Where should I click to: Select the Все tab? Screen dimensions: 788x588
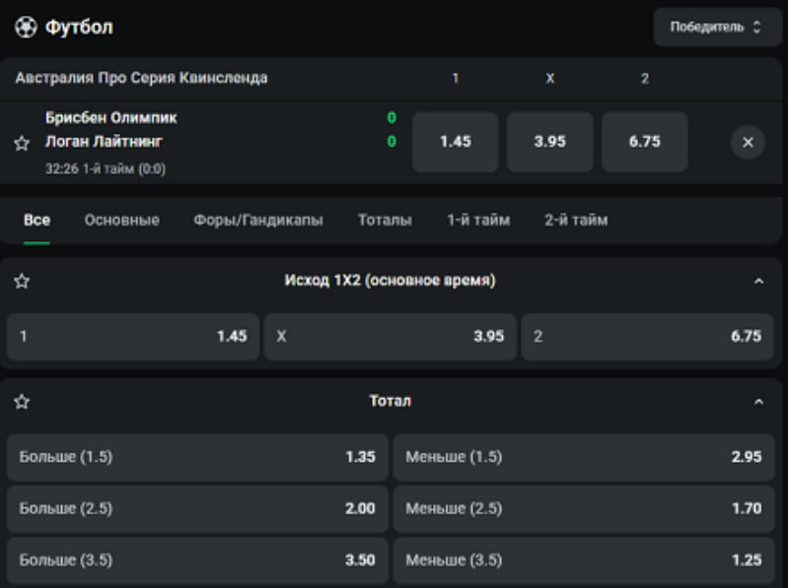pos(36,221)
